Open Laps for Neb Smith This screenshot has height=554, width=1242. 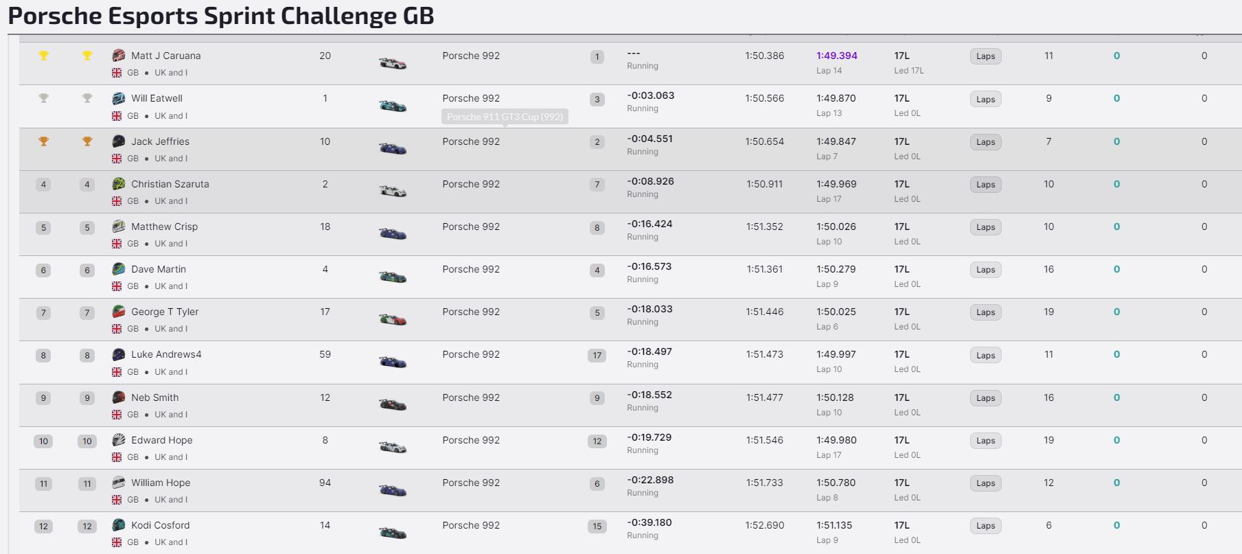985,398
